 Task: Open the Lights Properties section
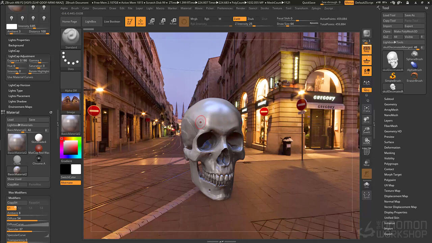pos(19,40)
